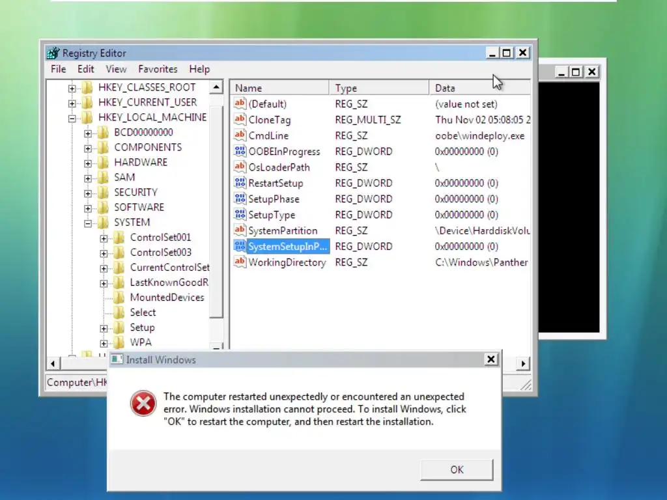Click the SAM folder icon
This screenshot has height=500, width=667.
point(103,177)
